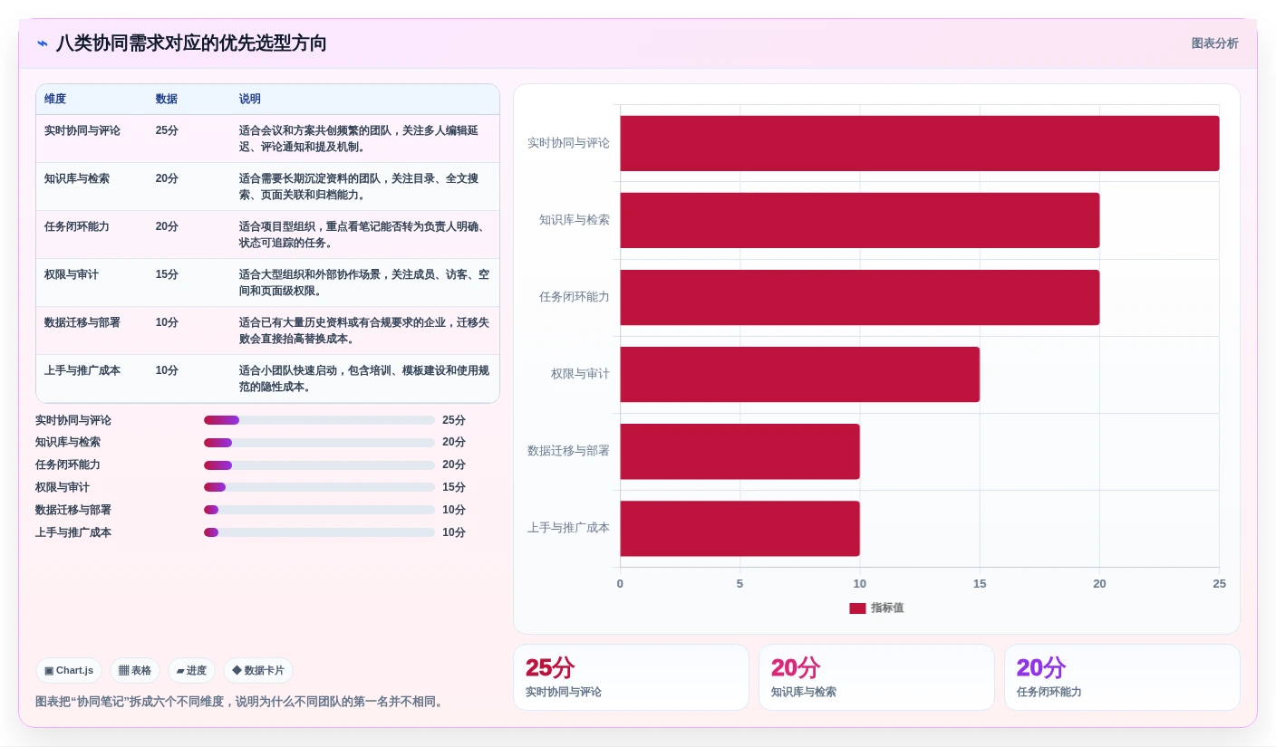Toggle the 指标值 legend color box
This screenshot has width=1276, height=747.
pyautogui.click(x=857, y=608)
